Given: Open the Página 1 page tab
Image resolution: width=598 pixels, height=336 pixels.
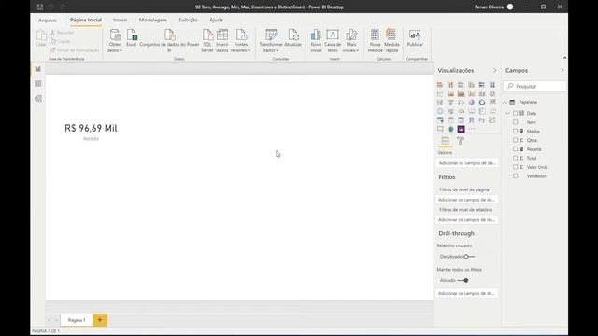Looking at the screenshot, I should click(77, 320).
